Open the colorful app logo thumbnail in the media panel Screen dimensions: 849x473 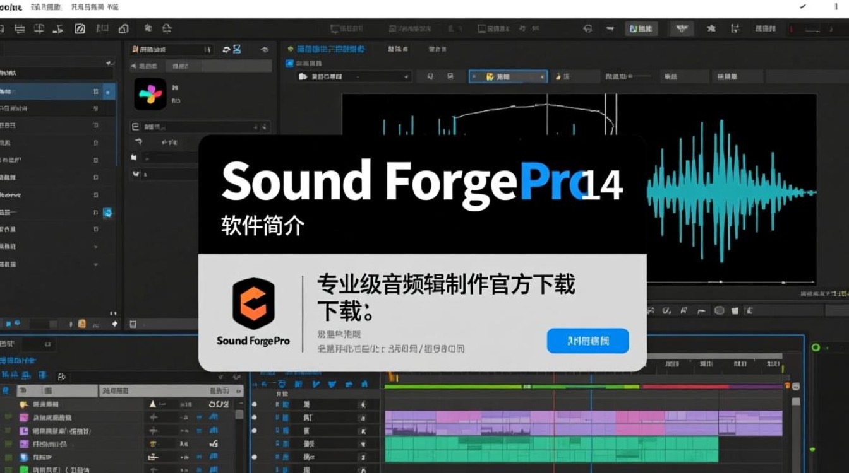[x=150, y=95]
